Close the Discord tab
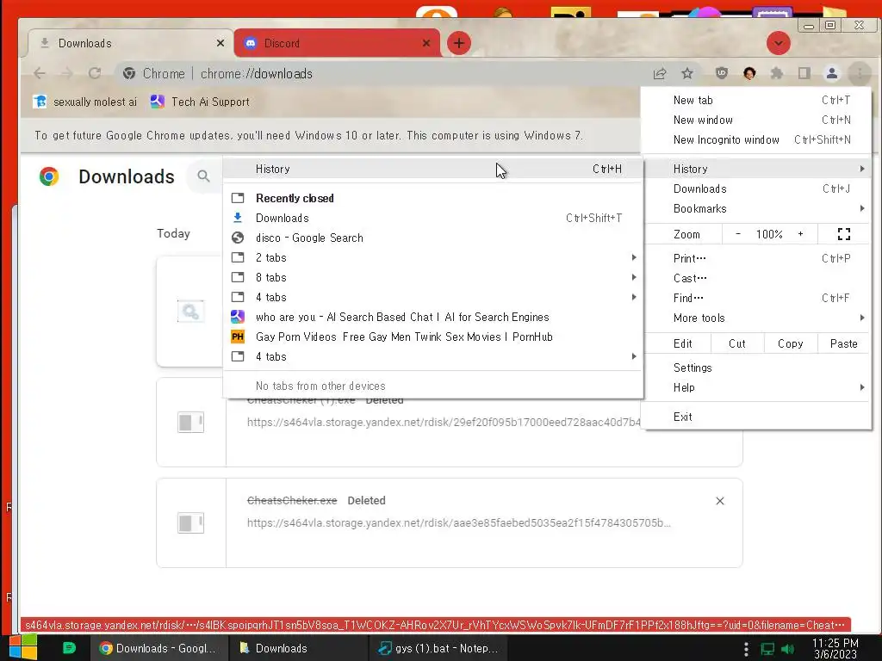Image resolution: width=882 pixels, height=661 pixels. point(426,43)
